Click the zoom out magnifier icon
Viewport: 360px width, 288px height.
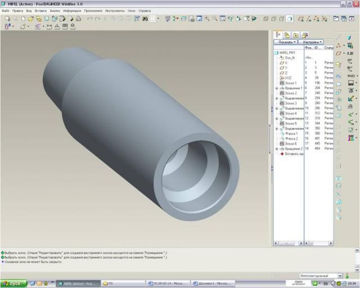[215, 19]
